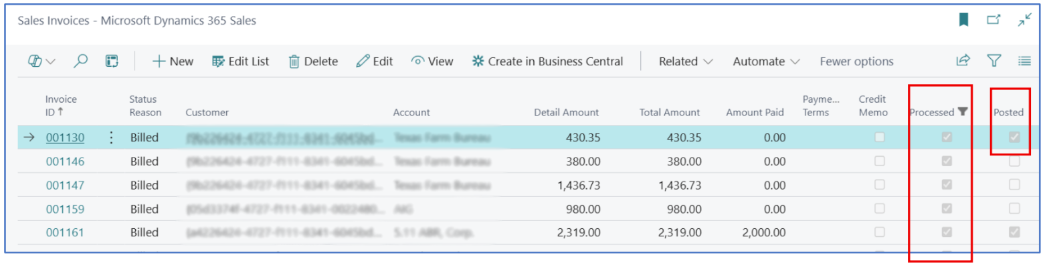
Task: Click the Account column header
Action: tap(411, 112)
